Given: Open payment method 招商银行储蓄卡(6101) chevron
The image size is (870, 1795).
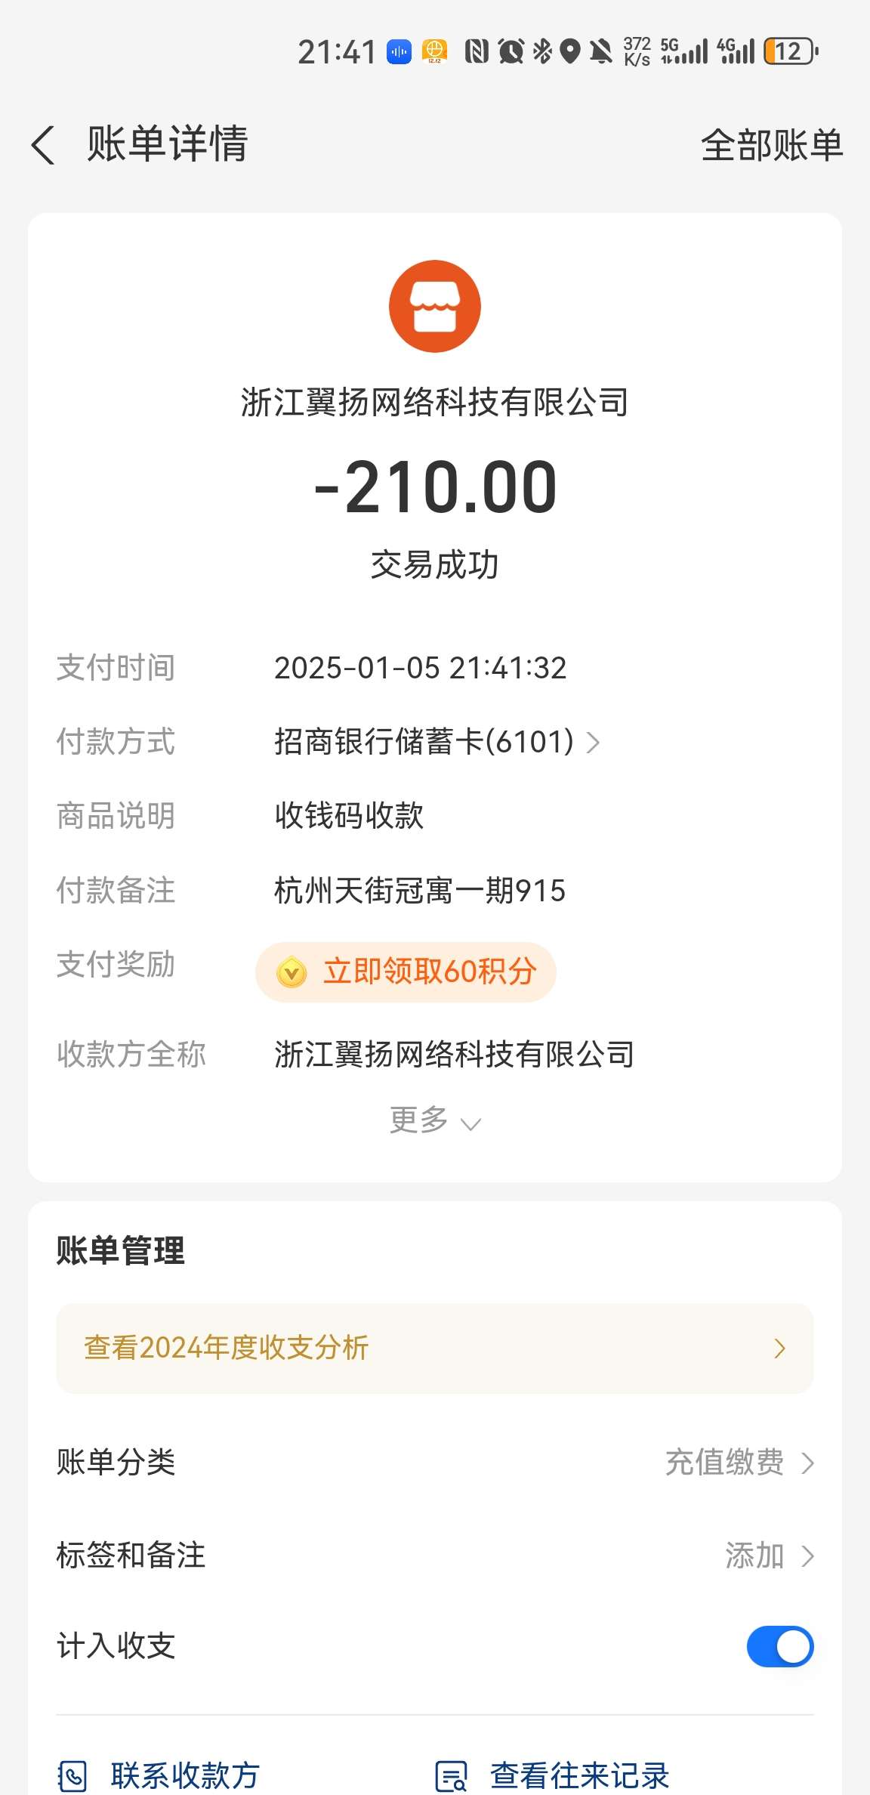Looking at the screenshot, I should 594,742.
